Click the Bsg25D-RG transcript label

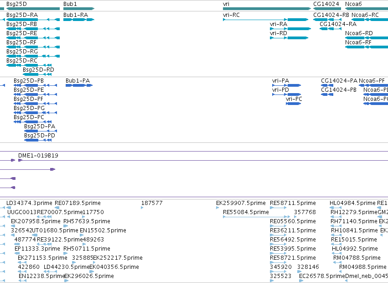[22, 52]
